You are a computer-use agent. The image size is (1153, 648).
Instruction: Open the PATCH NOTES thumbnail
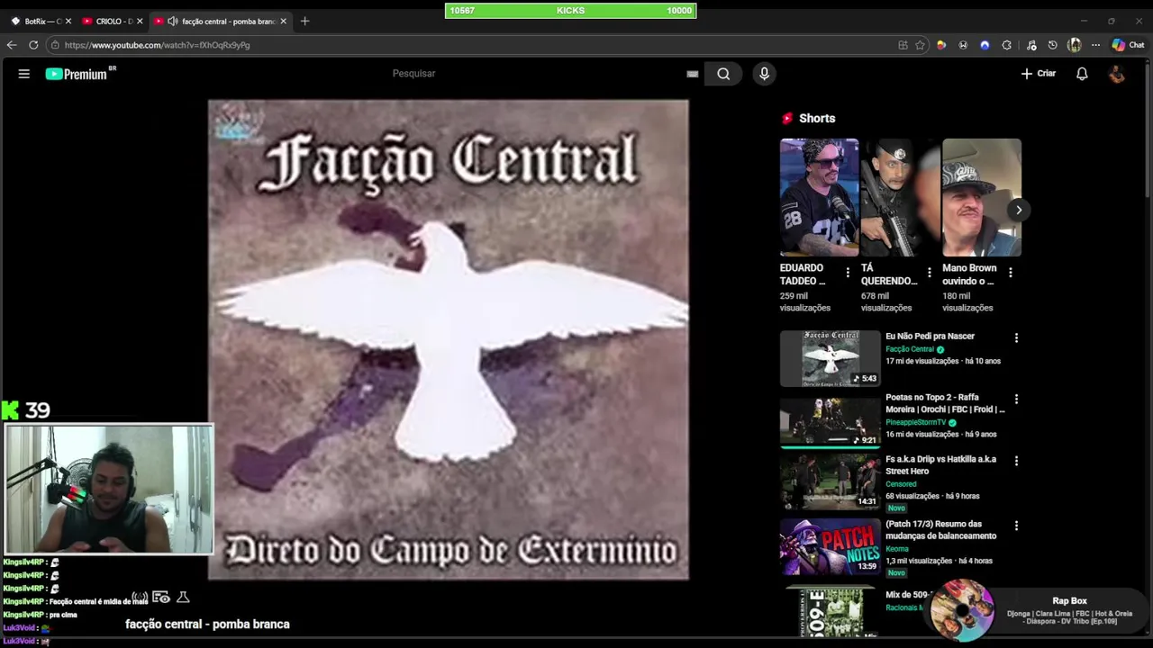click(830, 546)
